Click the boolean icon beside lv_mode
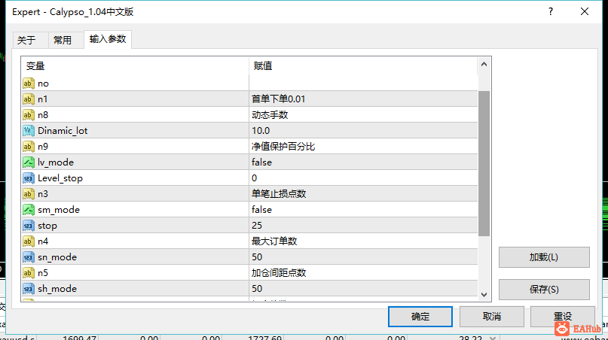Viewport: 608px width, 340px height. (29, 162)
